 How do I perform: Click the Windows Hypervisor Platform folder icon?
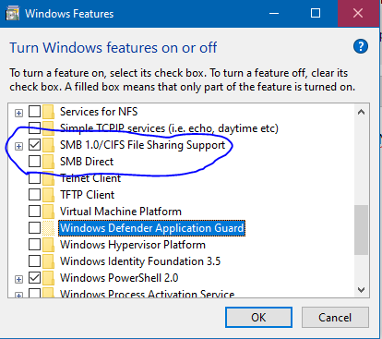point(48,245)
